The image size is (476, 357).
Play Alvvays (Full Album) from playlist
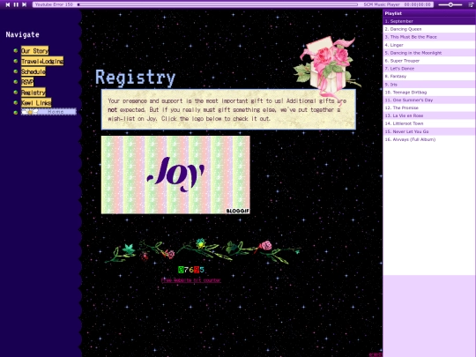(429, 139)
